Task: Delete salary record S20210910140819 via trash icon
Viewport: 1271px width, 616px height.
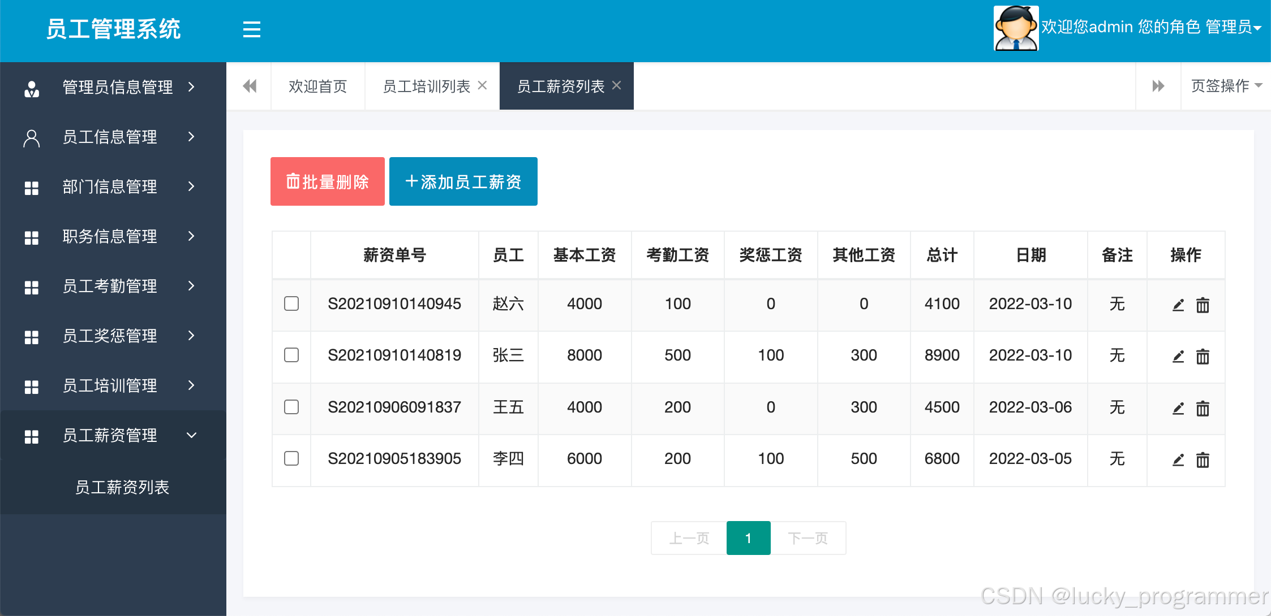Action: (1203, 357)
